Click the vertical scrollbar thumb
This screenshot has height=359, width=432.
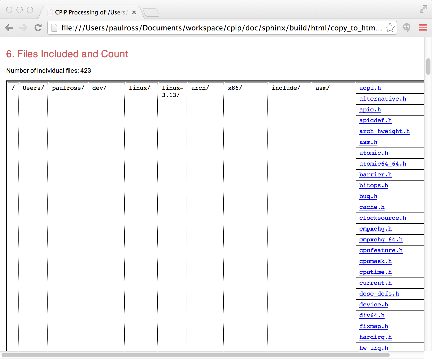428,67
